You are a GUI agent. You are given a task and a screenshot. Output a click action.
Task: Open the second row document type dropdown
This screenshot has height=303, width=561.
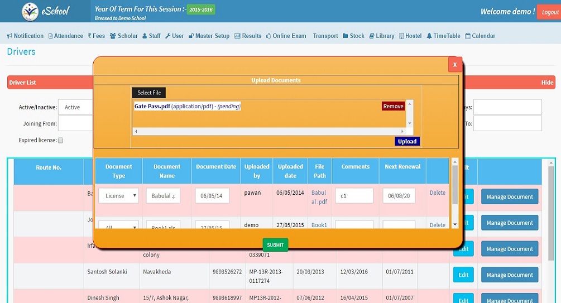point(118,225)
